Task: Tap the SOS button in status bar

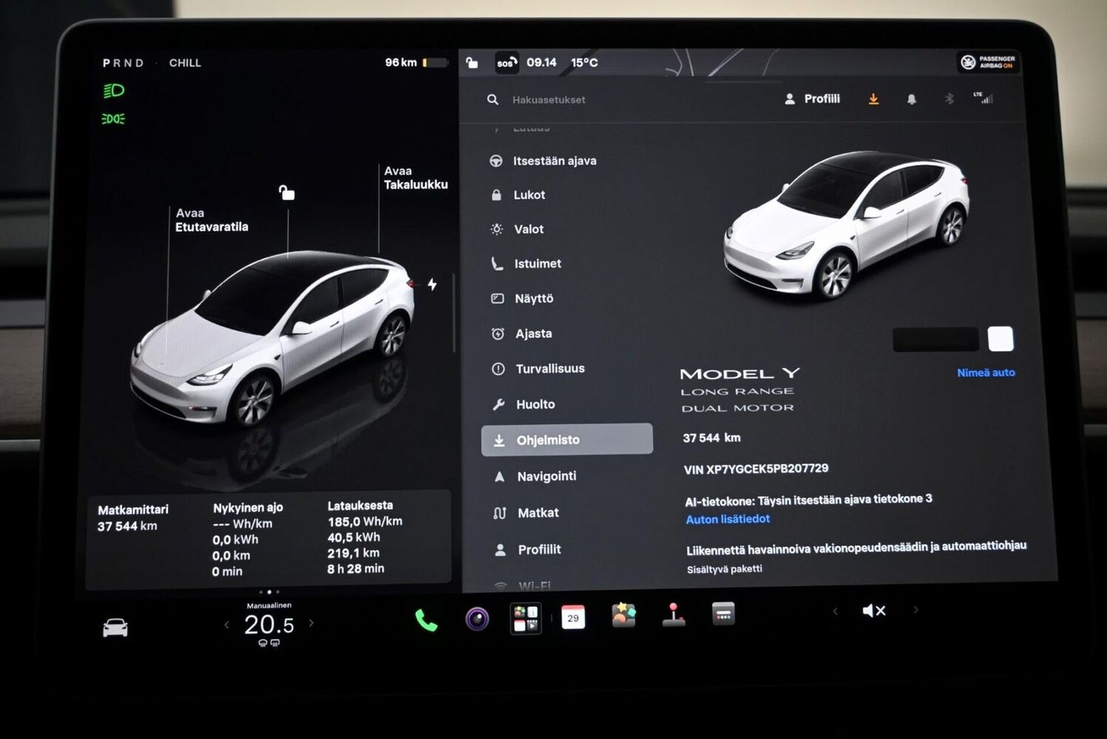Action: tap(507, 63)
